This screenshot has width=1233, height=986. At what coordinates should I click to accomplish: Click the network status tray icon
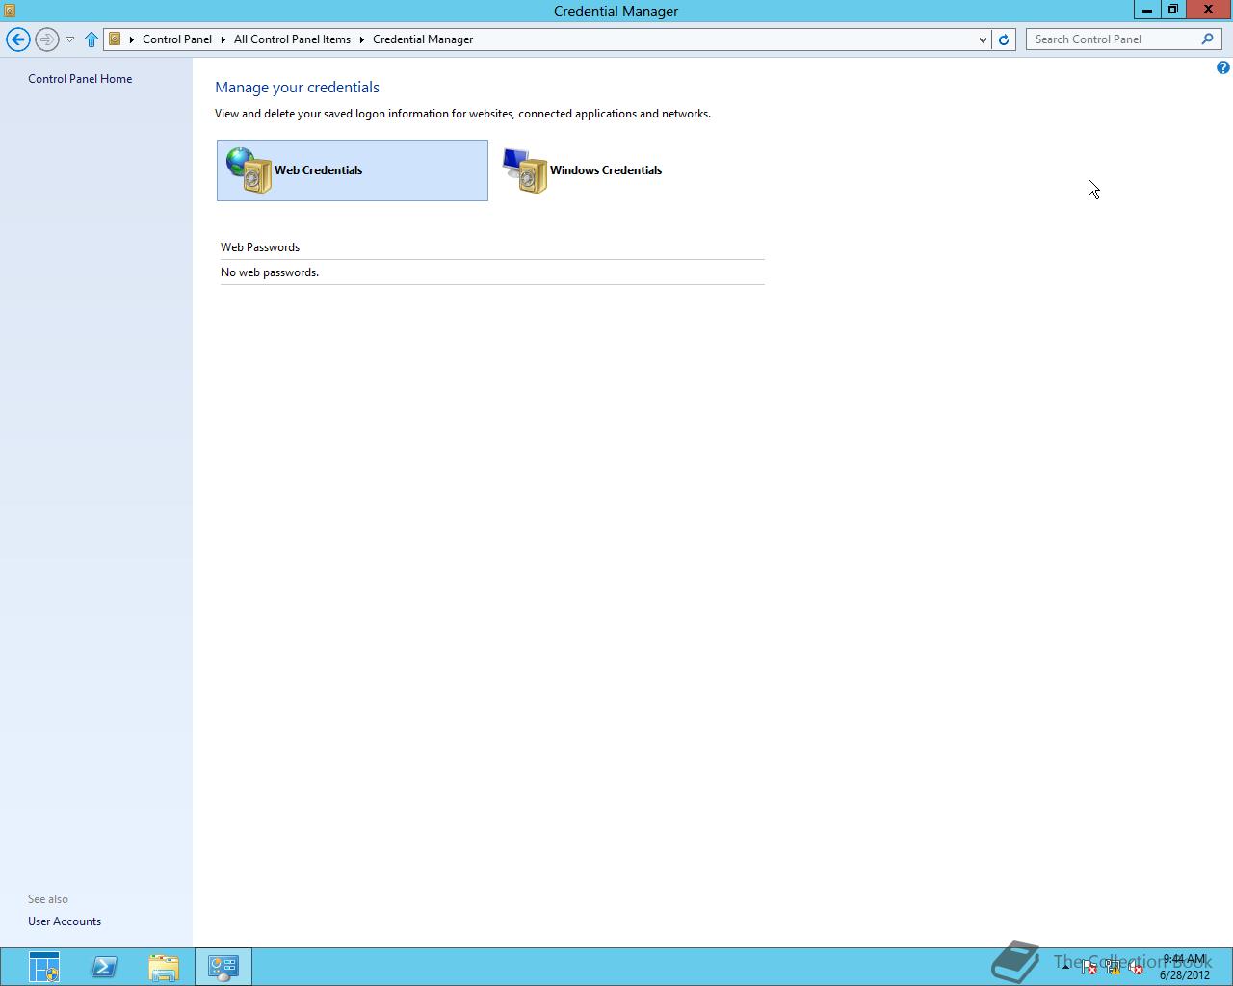(1113, 968)
